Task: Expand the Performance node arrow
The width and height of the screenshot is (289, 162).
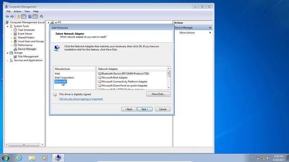Action: point(12,45)
